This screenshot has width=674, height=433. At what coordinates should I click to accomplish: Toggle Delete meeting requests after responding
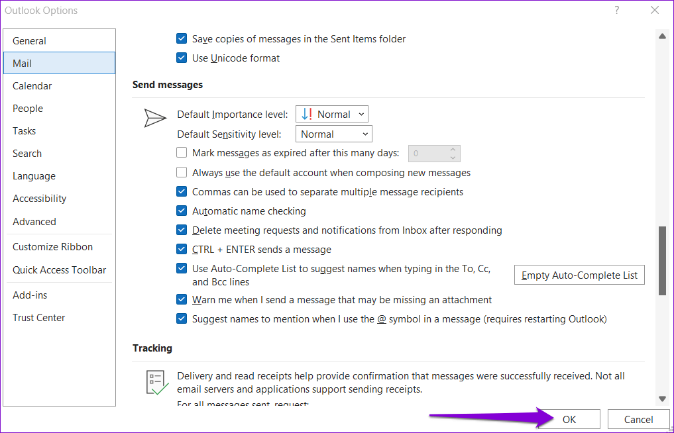(x=182, y=230)
